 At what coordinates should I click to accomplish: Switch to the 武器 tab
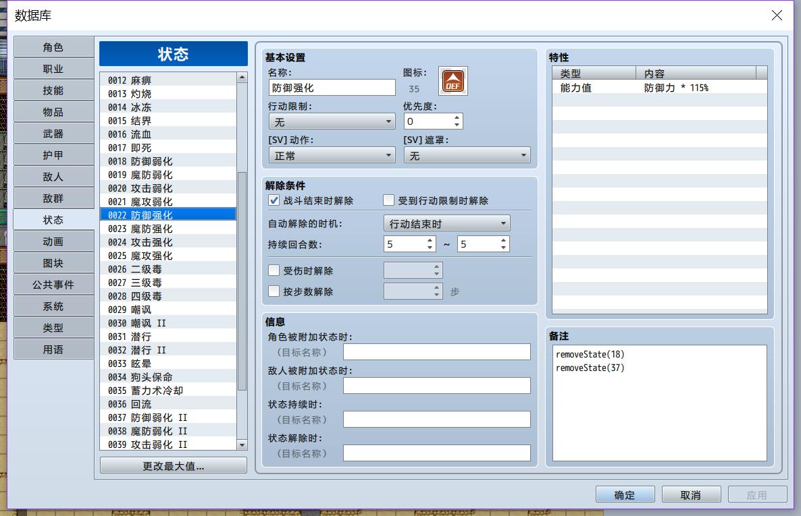53,133
